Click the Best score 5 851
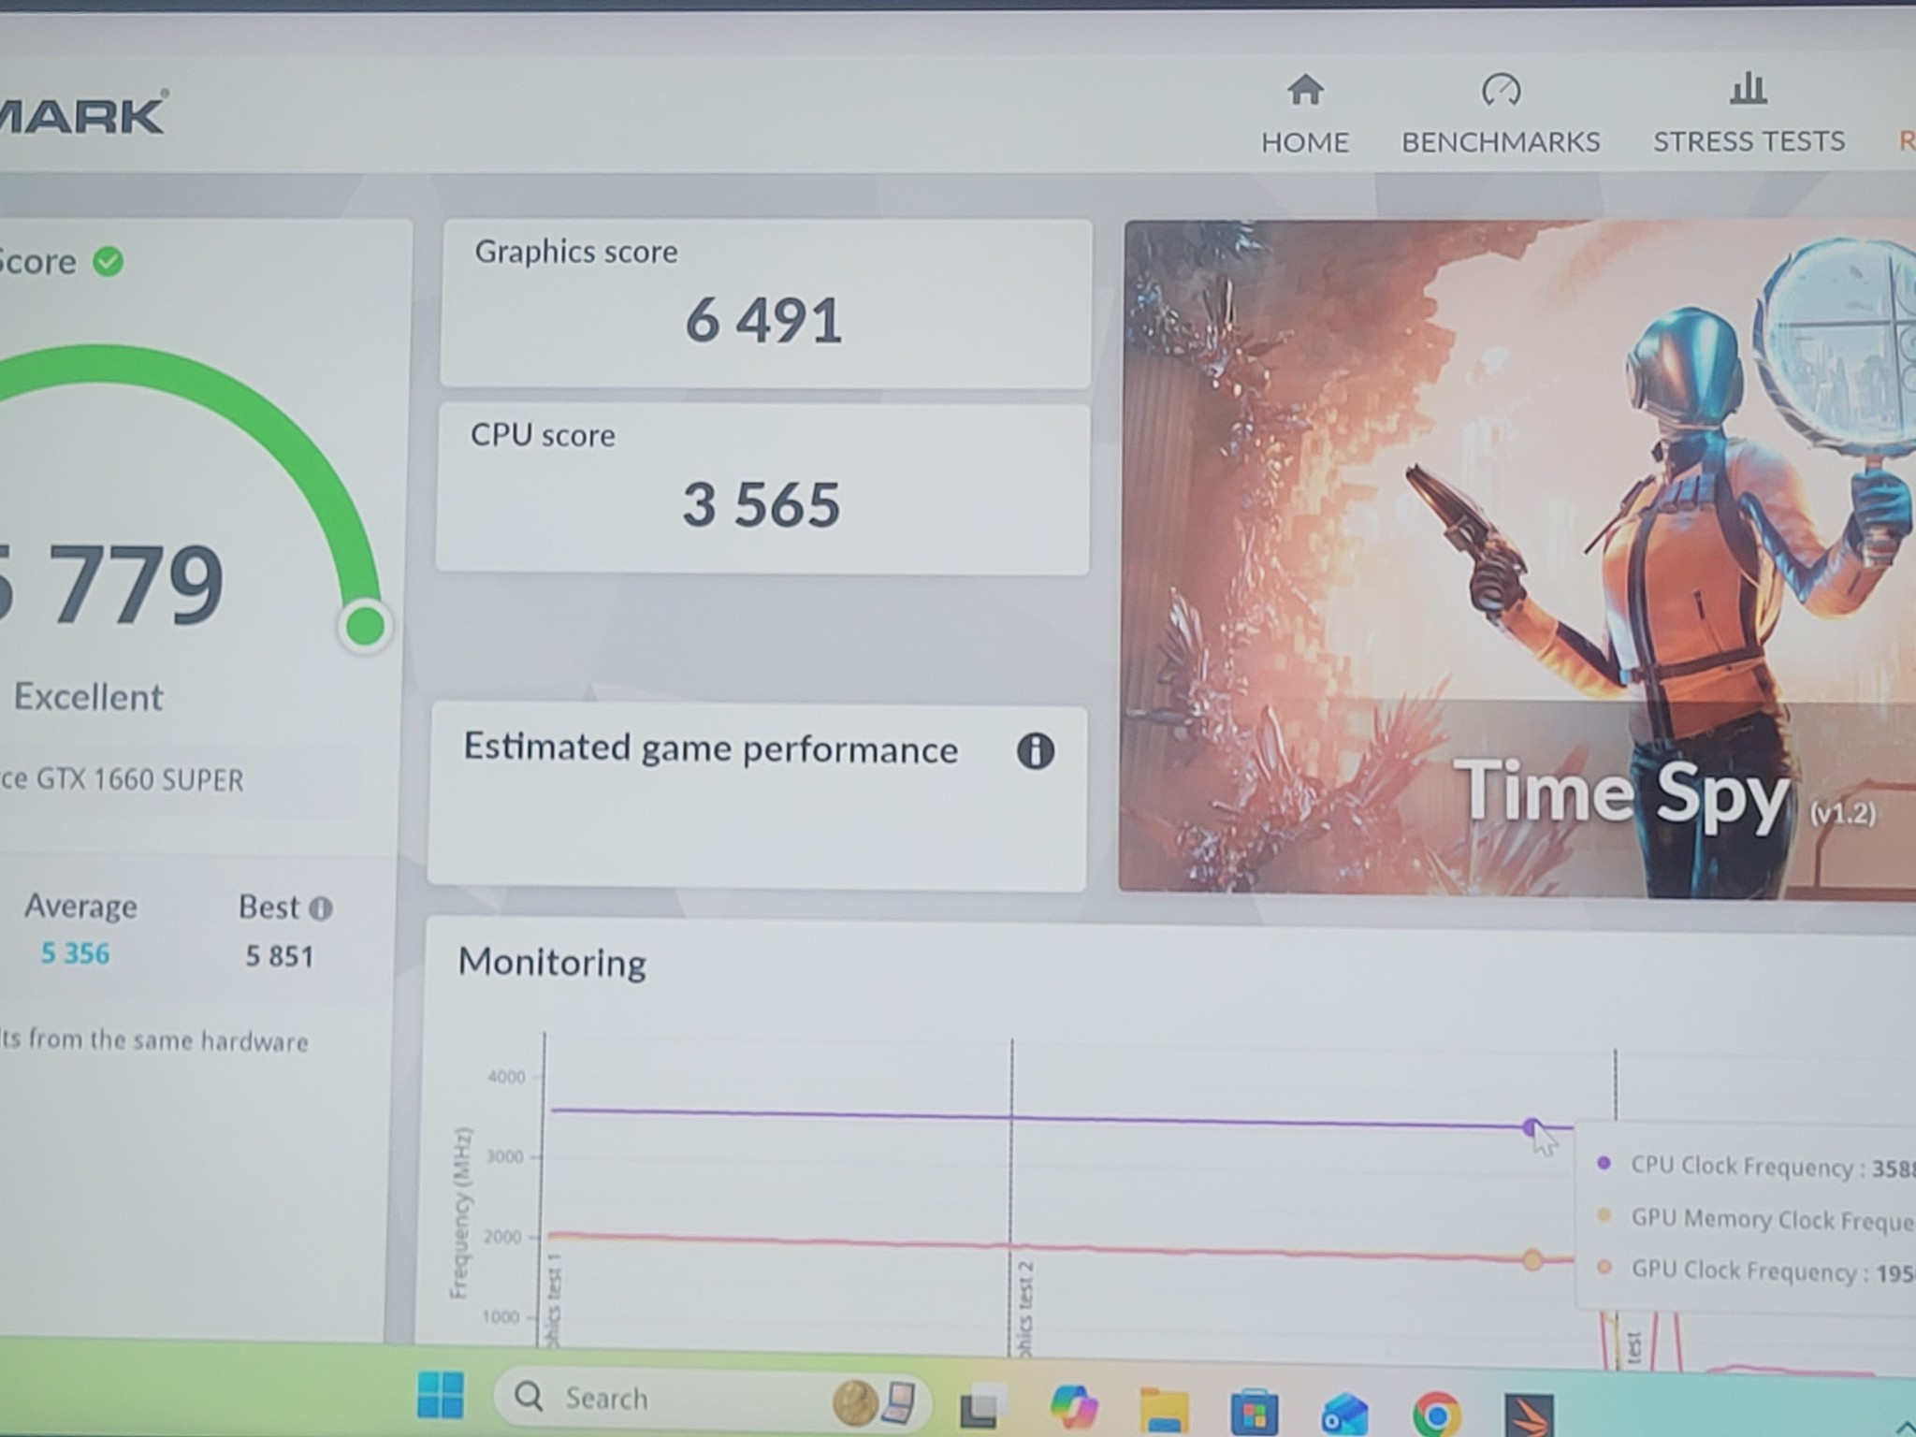The width and height of the screenshot is (1916, 1437). tap(279, 956)
